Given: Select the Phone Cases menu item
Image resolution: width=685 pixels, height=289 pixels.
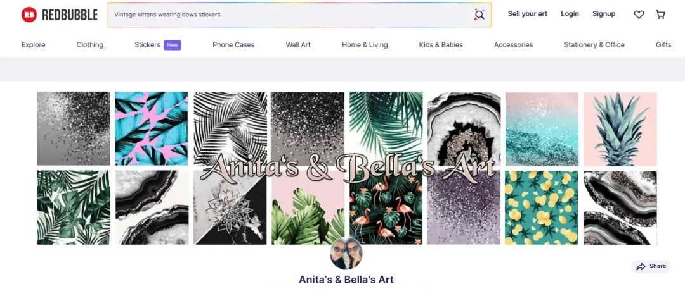Looking at the screenshot, I should (233, 44).
